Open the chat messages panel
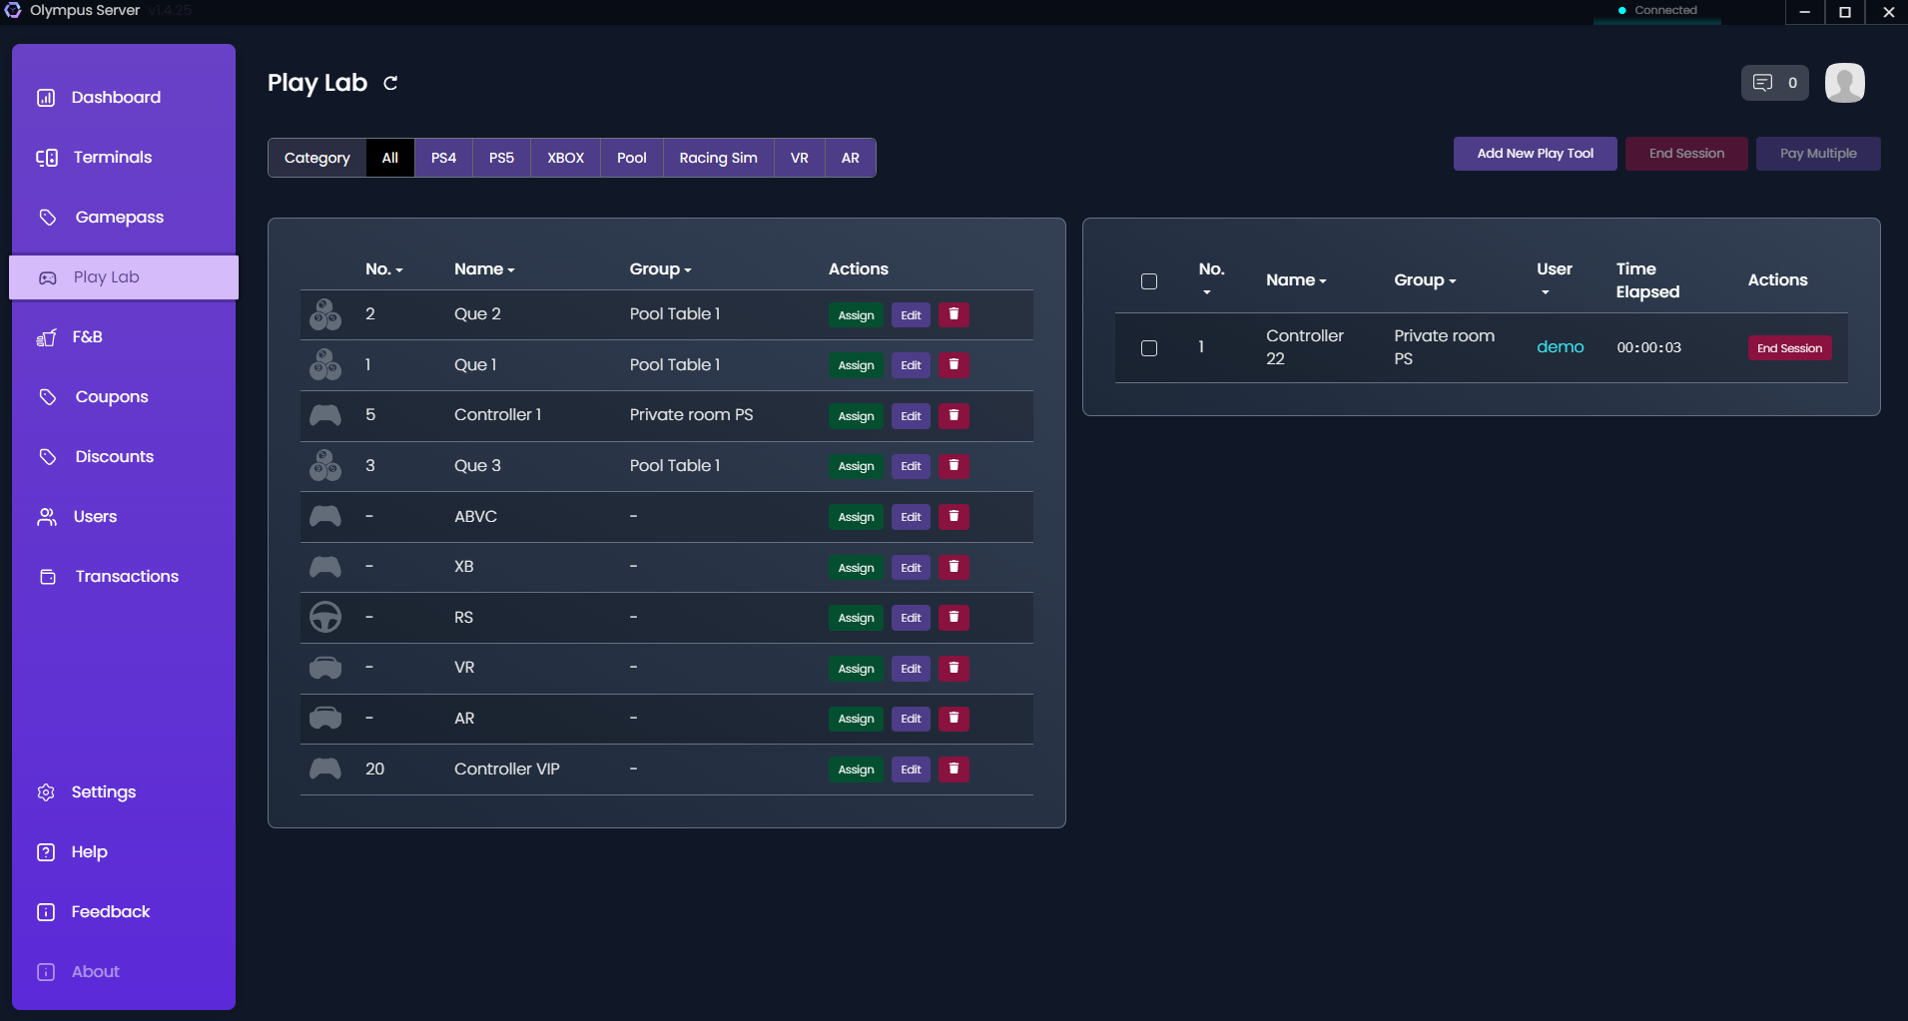 pos(1774,83)
